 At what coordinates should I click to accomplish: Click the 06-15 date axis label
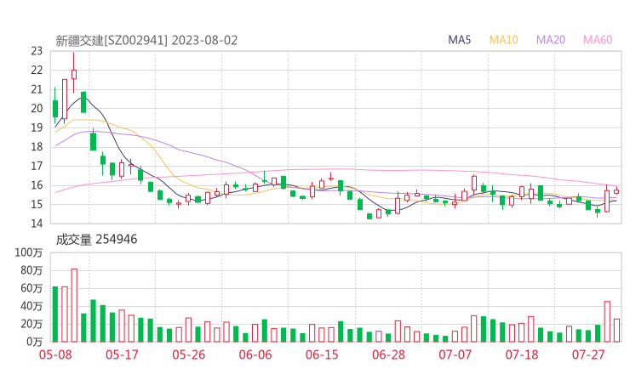pos(322,354)
